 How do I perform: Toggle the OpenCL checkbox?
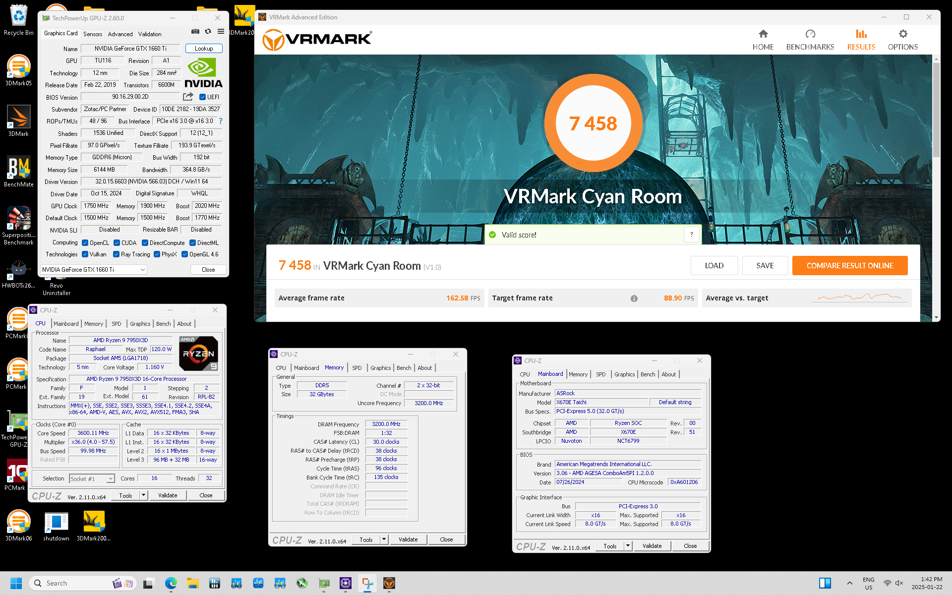click(x=85, y=243)
